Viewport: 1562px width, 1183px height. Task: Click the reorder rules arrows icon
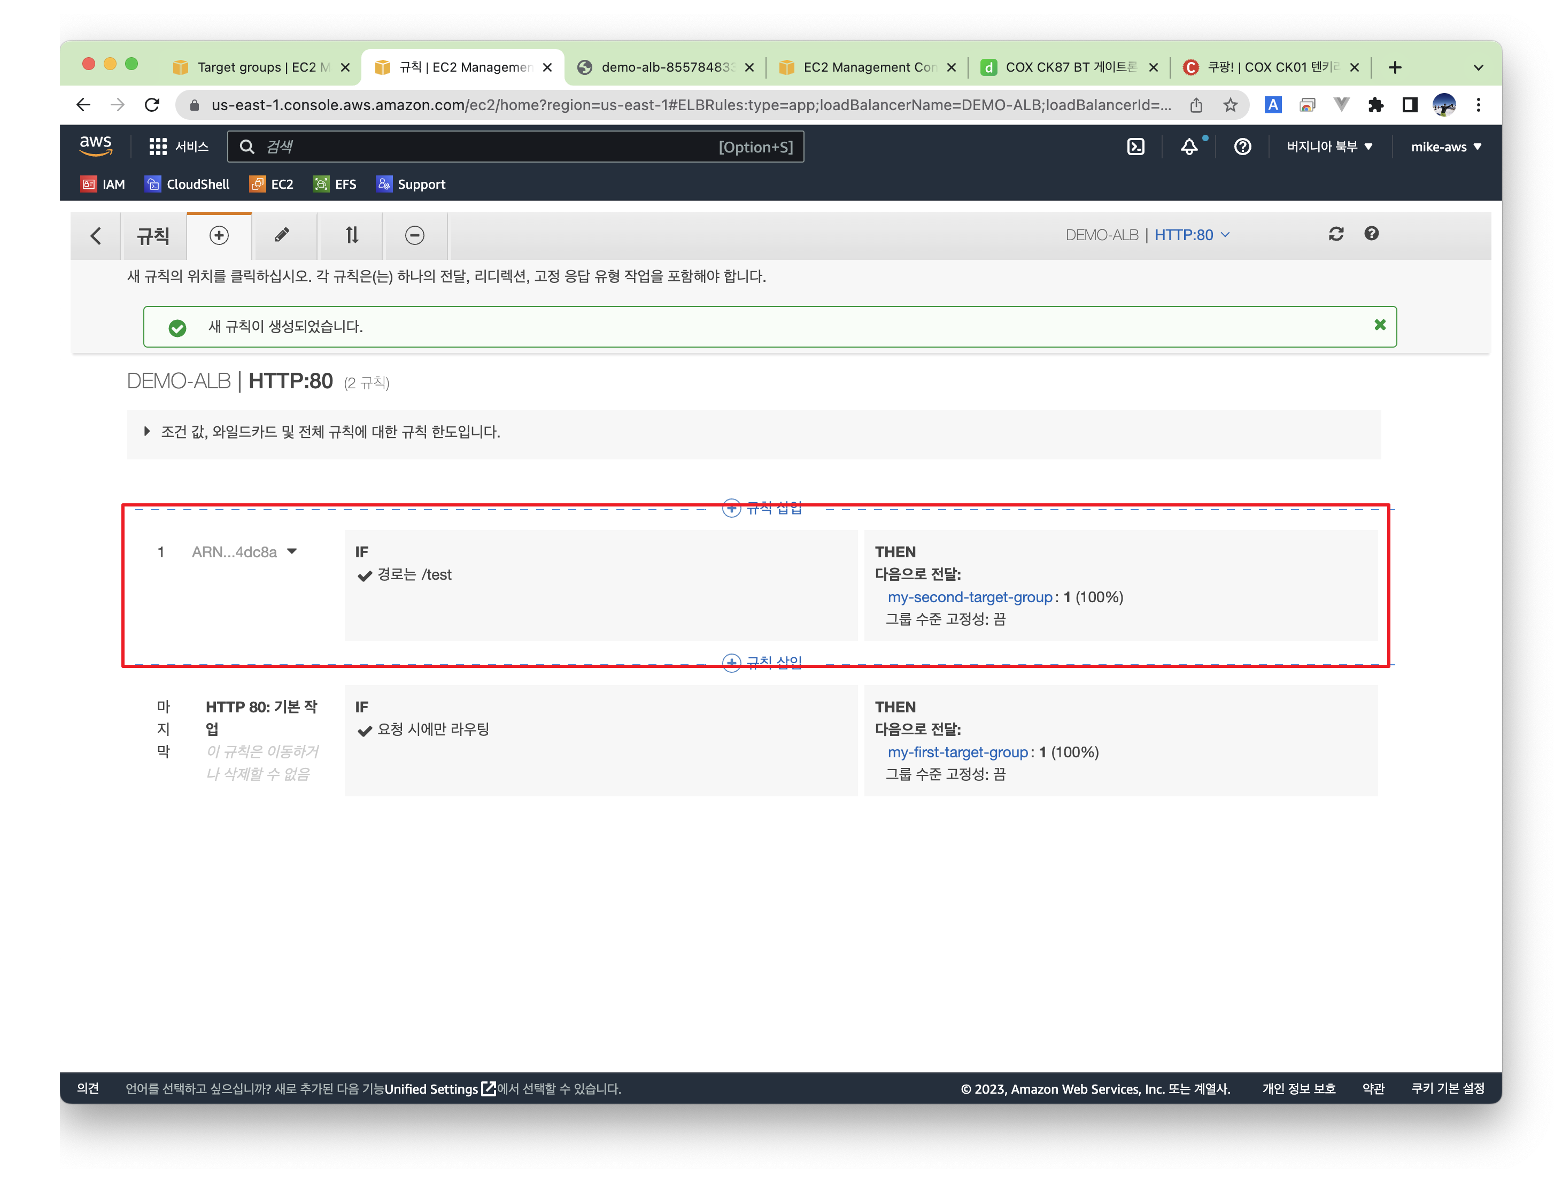[x=352, y=235]
